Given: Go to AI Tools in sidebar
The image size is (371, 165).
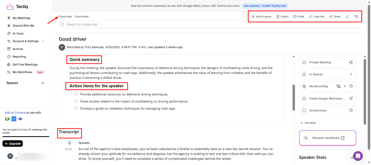Looking at the screenshot, I should pyautogui.click(x=18, y=33).
